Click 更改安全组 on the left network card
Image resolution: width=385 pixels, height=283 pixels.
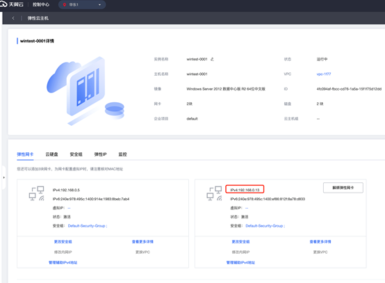[63, 242]
